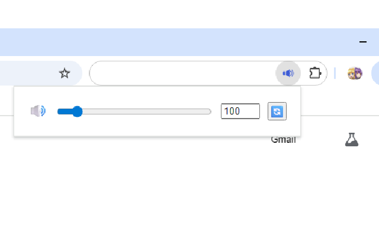Viewport: 379px width, 236px height.
Task: Click the blank page area below the popup
Action: point(188,188)
